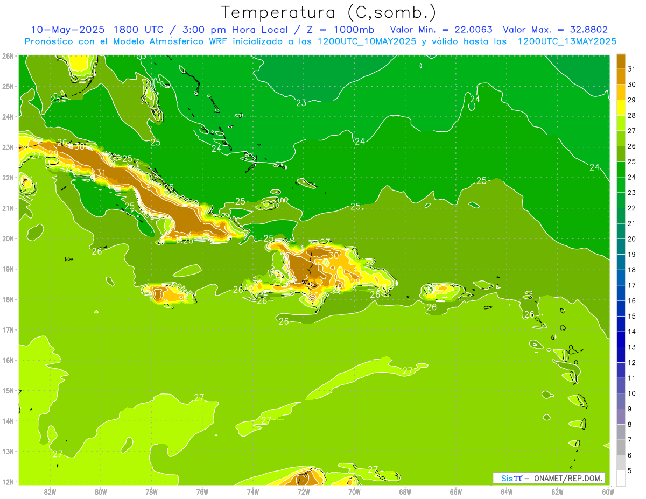Click the "31" contour label over Cuba

click(101, 173)
